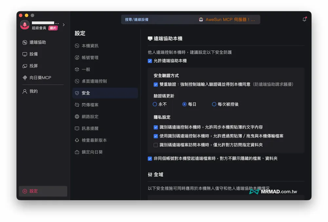328x222 pixels.
Task: Select 永不 verification code update option
Action: tap(155, 104)
